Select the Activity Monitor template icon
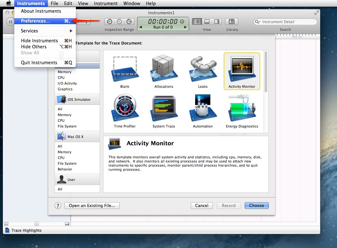The height and width of the screenshot is (248, 337). click(x=242, y=68)
